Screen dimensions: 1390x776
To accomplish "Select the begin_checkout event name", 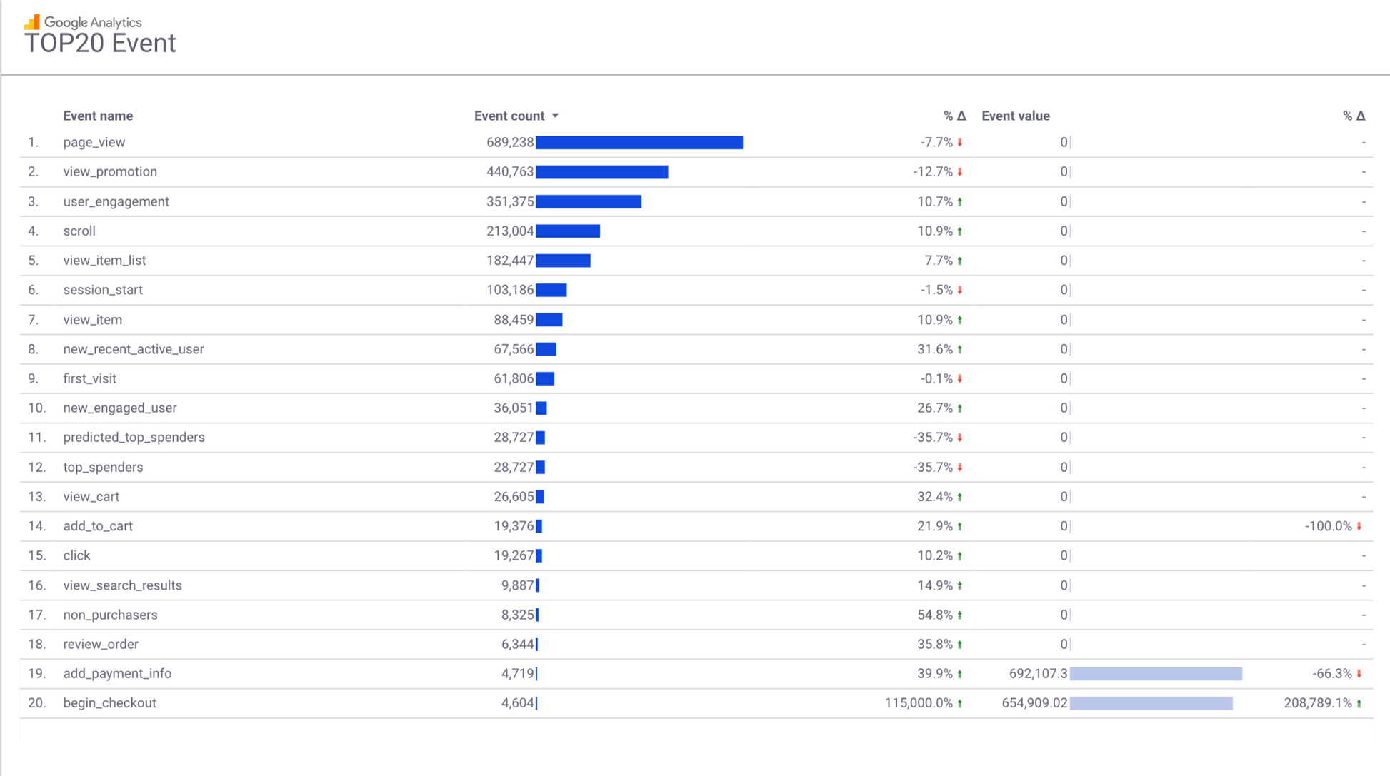I will [109, 703].
